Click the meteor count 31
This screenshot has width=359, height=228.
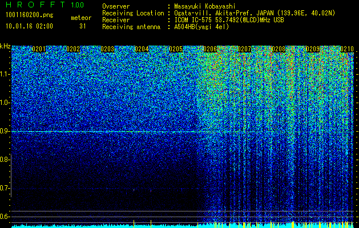click(83, 26)
